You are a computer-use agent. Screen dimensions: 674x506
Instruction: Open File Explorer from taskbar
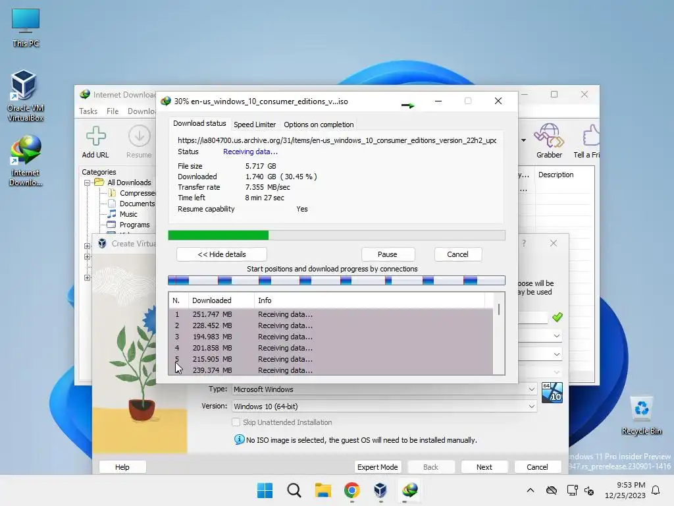tap(323, 490)
